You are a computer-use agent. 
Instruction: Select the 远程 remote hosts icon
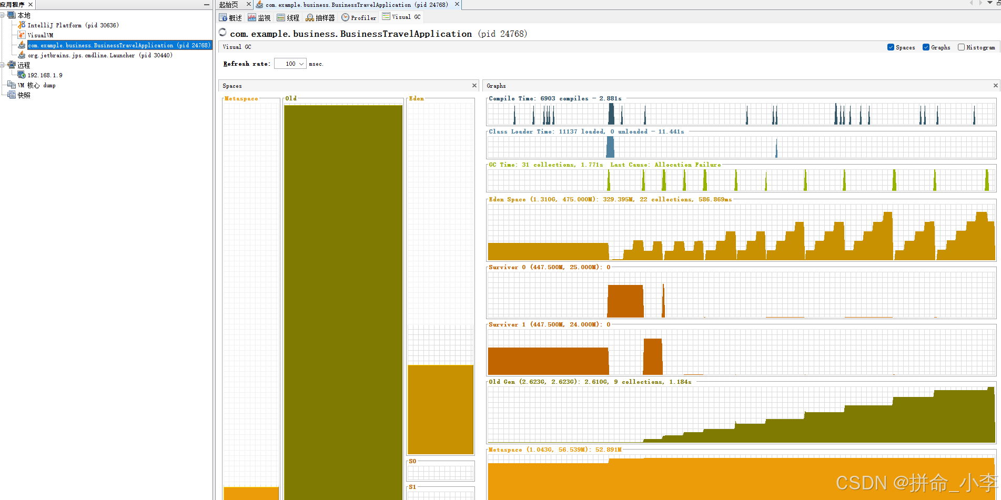[x=12, y=65]
